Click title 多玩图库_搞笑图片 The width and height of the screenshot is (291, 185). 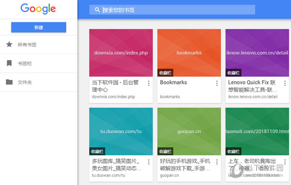[116, 165]
